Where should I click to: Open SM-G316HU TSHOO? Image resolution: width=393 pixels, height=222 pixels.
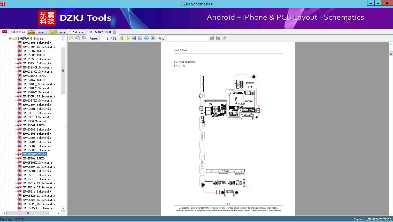click(34, 76)
